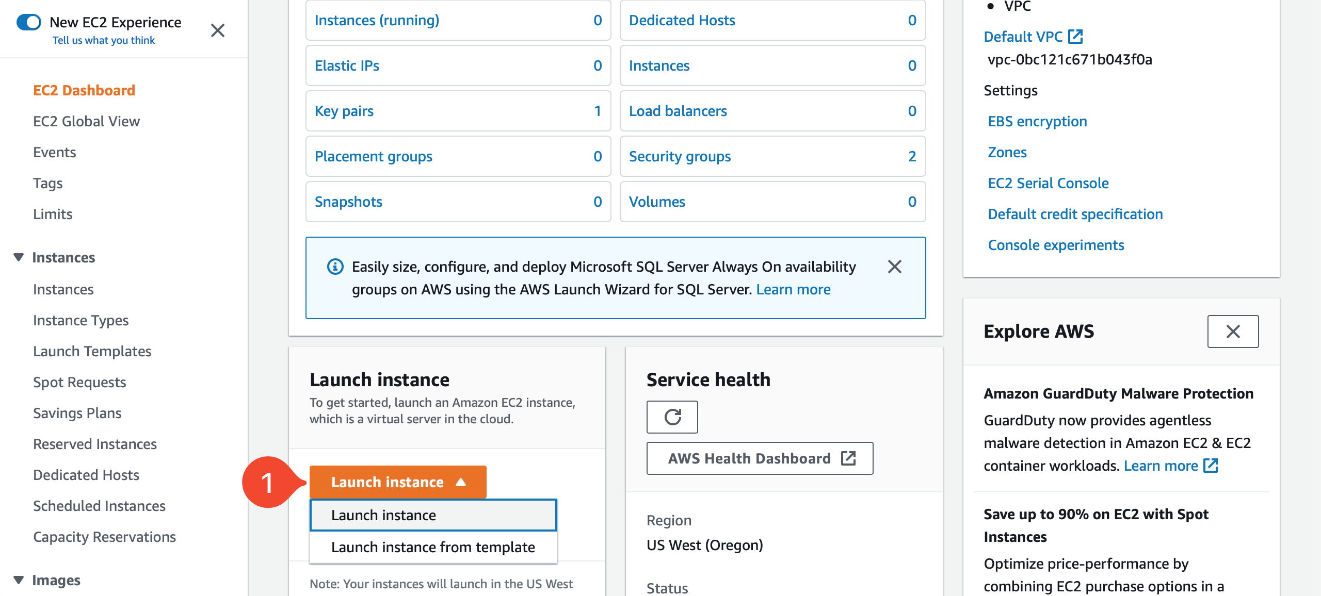Viewport: 1321px width, 596px height.
Task: Refresh the Service health panel
Action: click(672, 417)
